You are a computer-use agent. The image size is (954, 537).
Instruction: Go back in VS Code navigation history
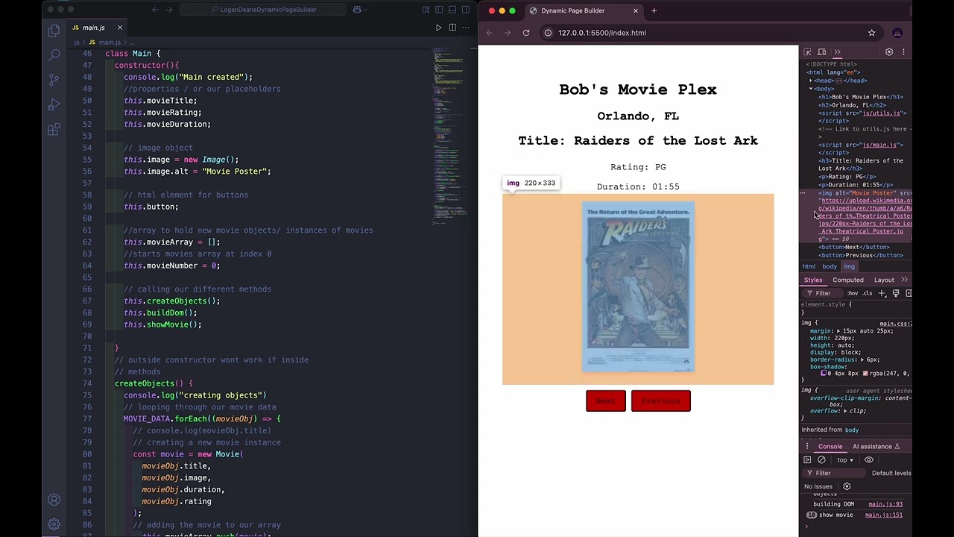coord(155,10)
